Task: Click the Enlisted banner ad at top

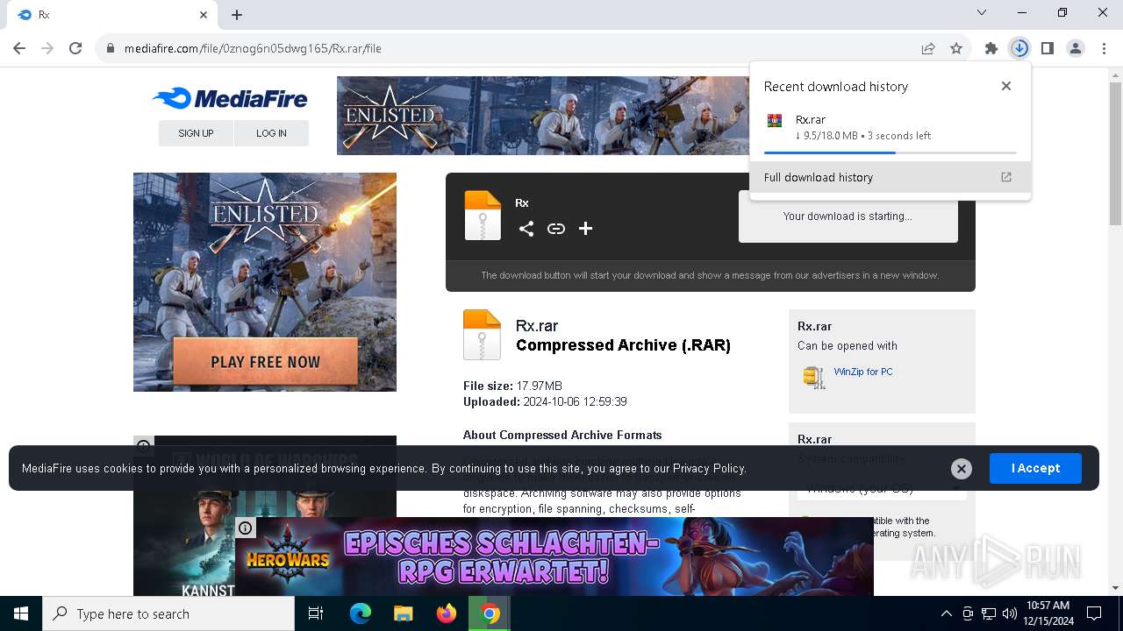Action: click(542, 116)
